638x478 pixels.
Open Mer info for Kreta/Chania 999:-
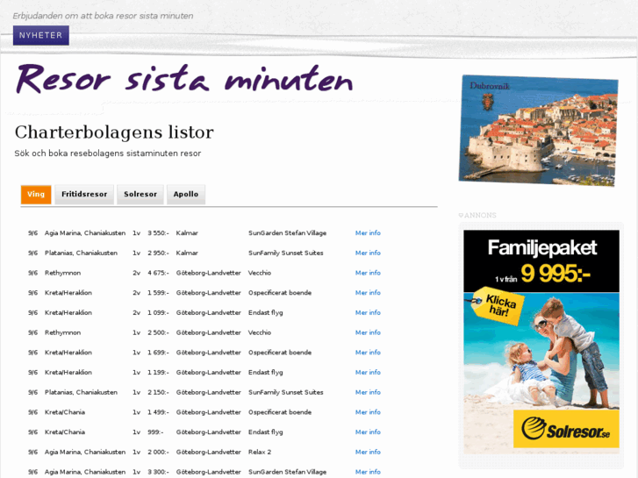368,432
